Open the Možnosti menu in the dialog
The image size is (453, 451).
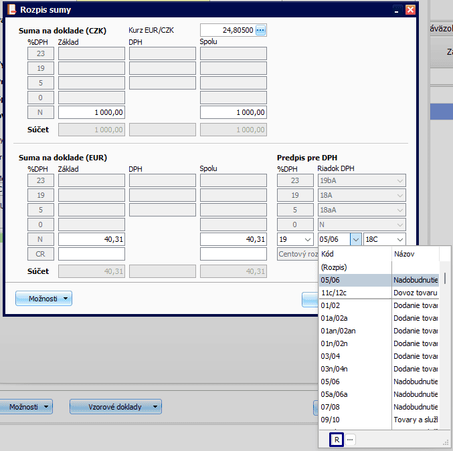pyautogui.click(x=43, y=299)
